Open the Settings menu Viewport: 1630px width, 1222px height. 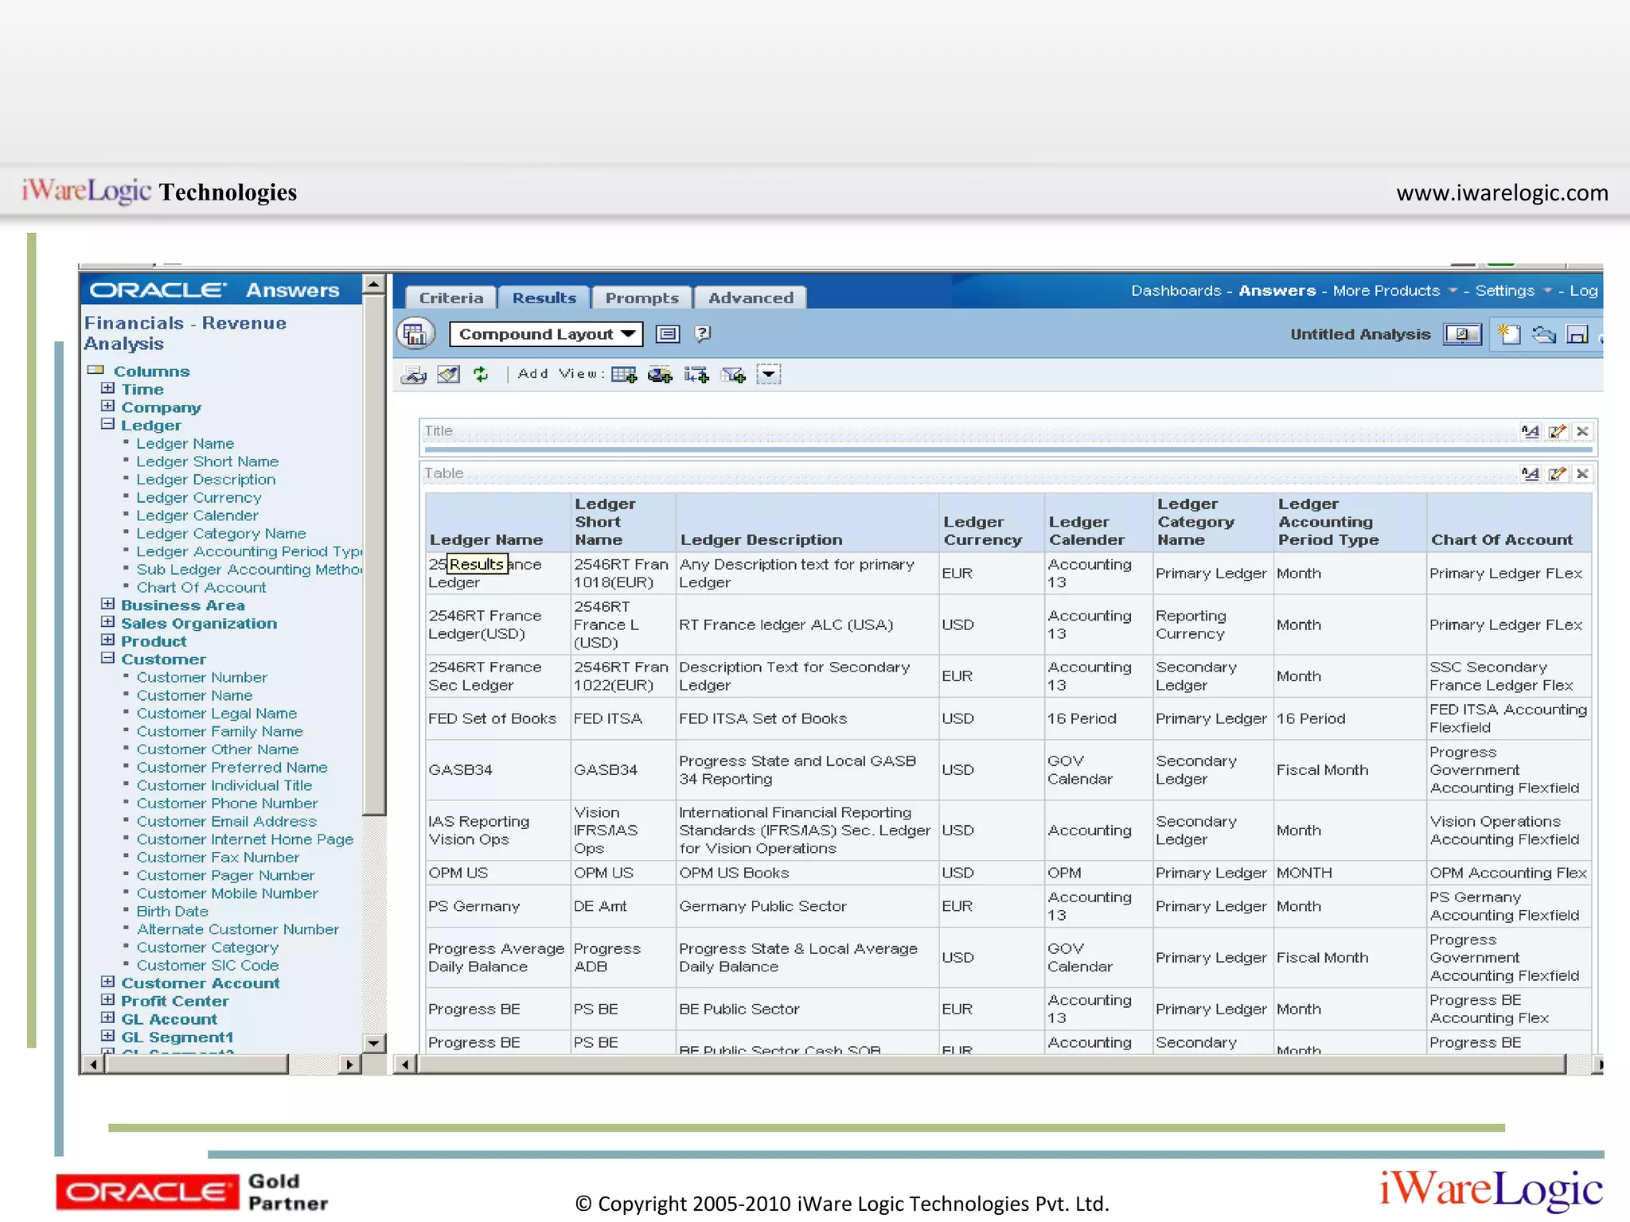(1512, 290)
